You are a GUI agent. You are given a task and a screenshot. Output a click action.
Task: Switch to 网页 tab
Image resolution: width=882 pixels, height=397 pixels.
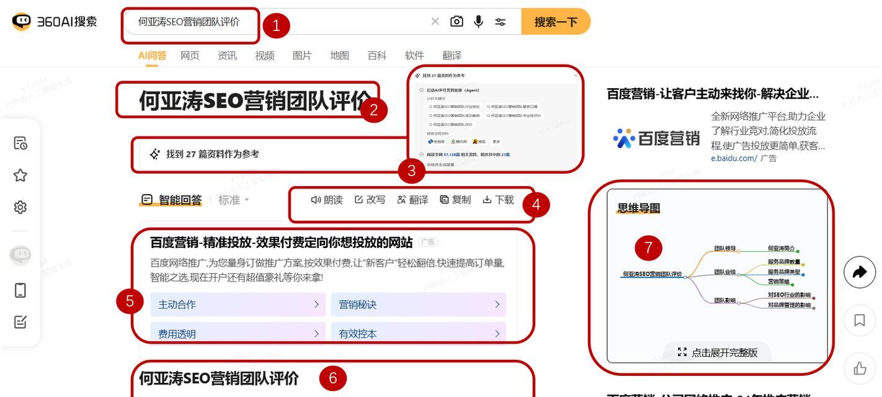click(x=190, y=55)
